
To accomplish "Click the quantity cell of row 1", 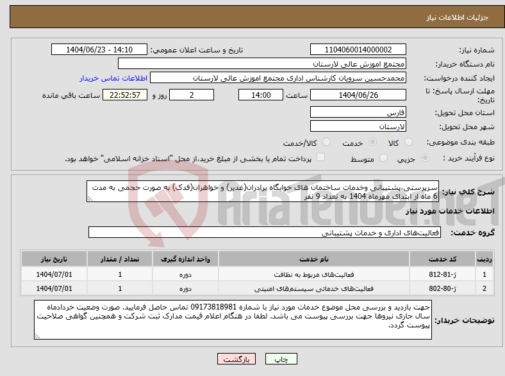I will (120, 274).
